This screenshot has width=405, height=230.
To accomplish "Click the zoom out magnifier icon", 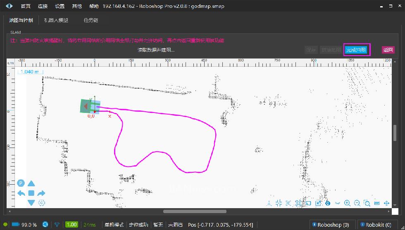I will (357, 203).
